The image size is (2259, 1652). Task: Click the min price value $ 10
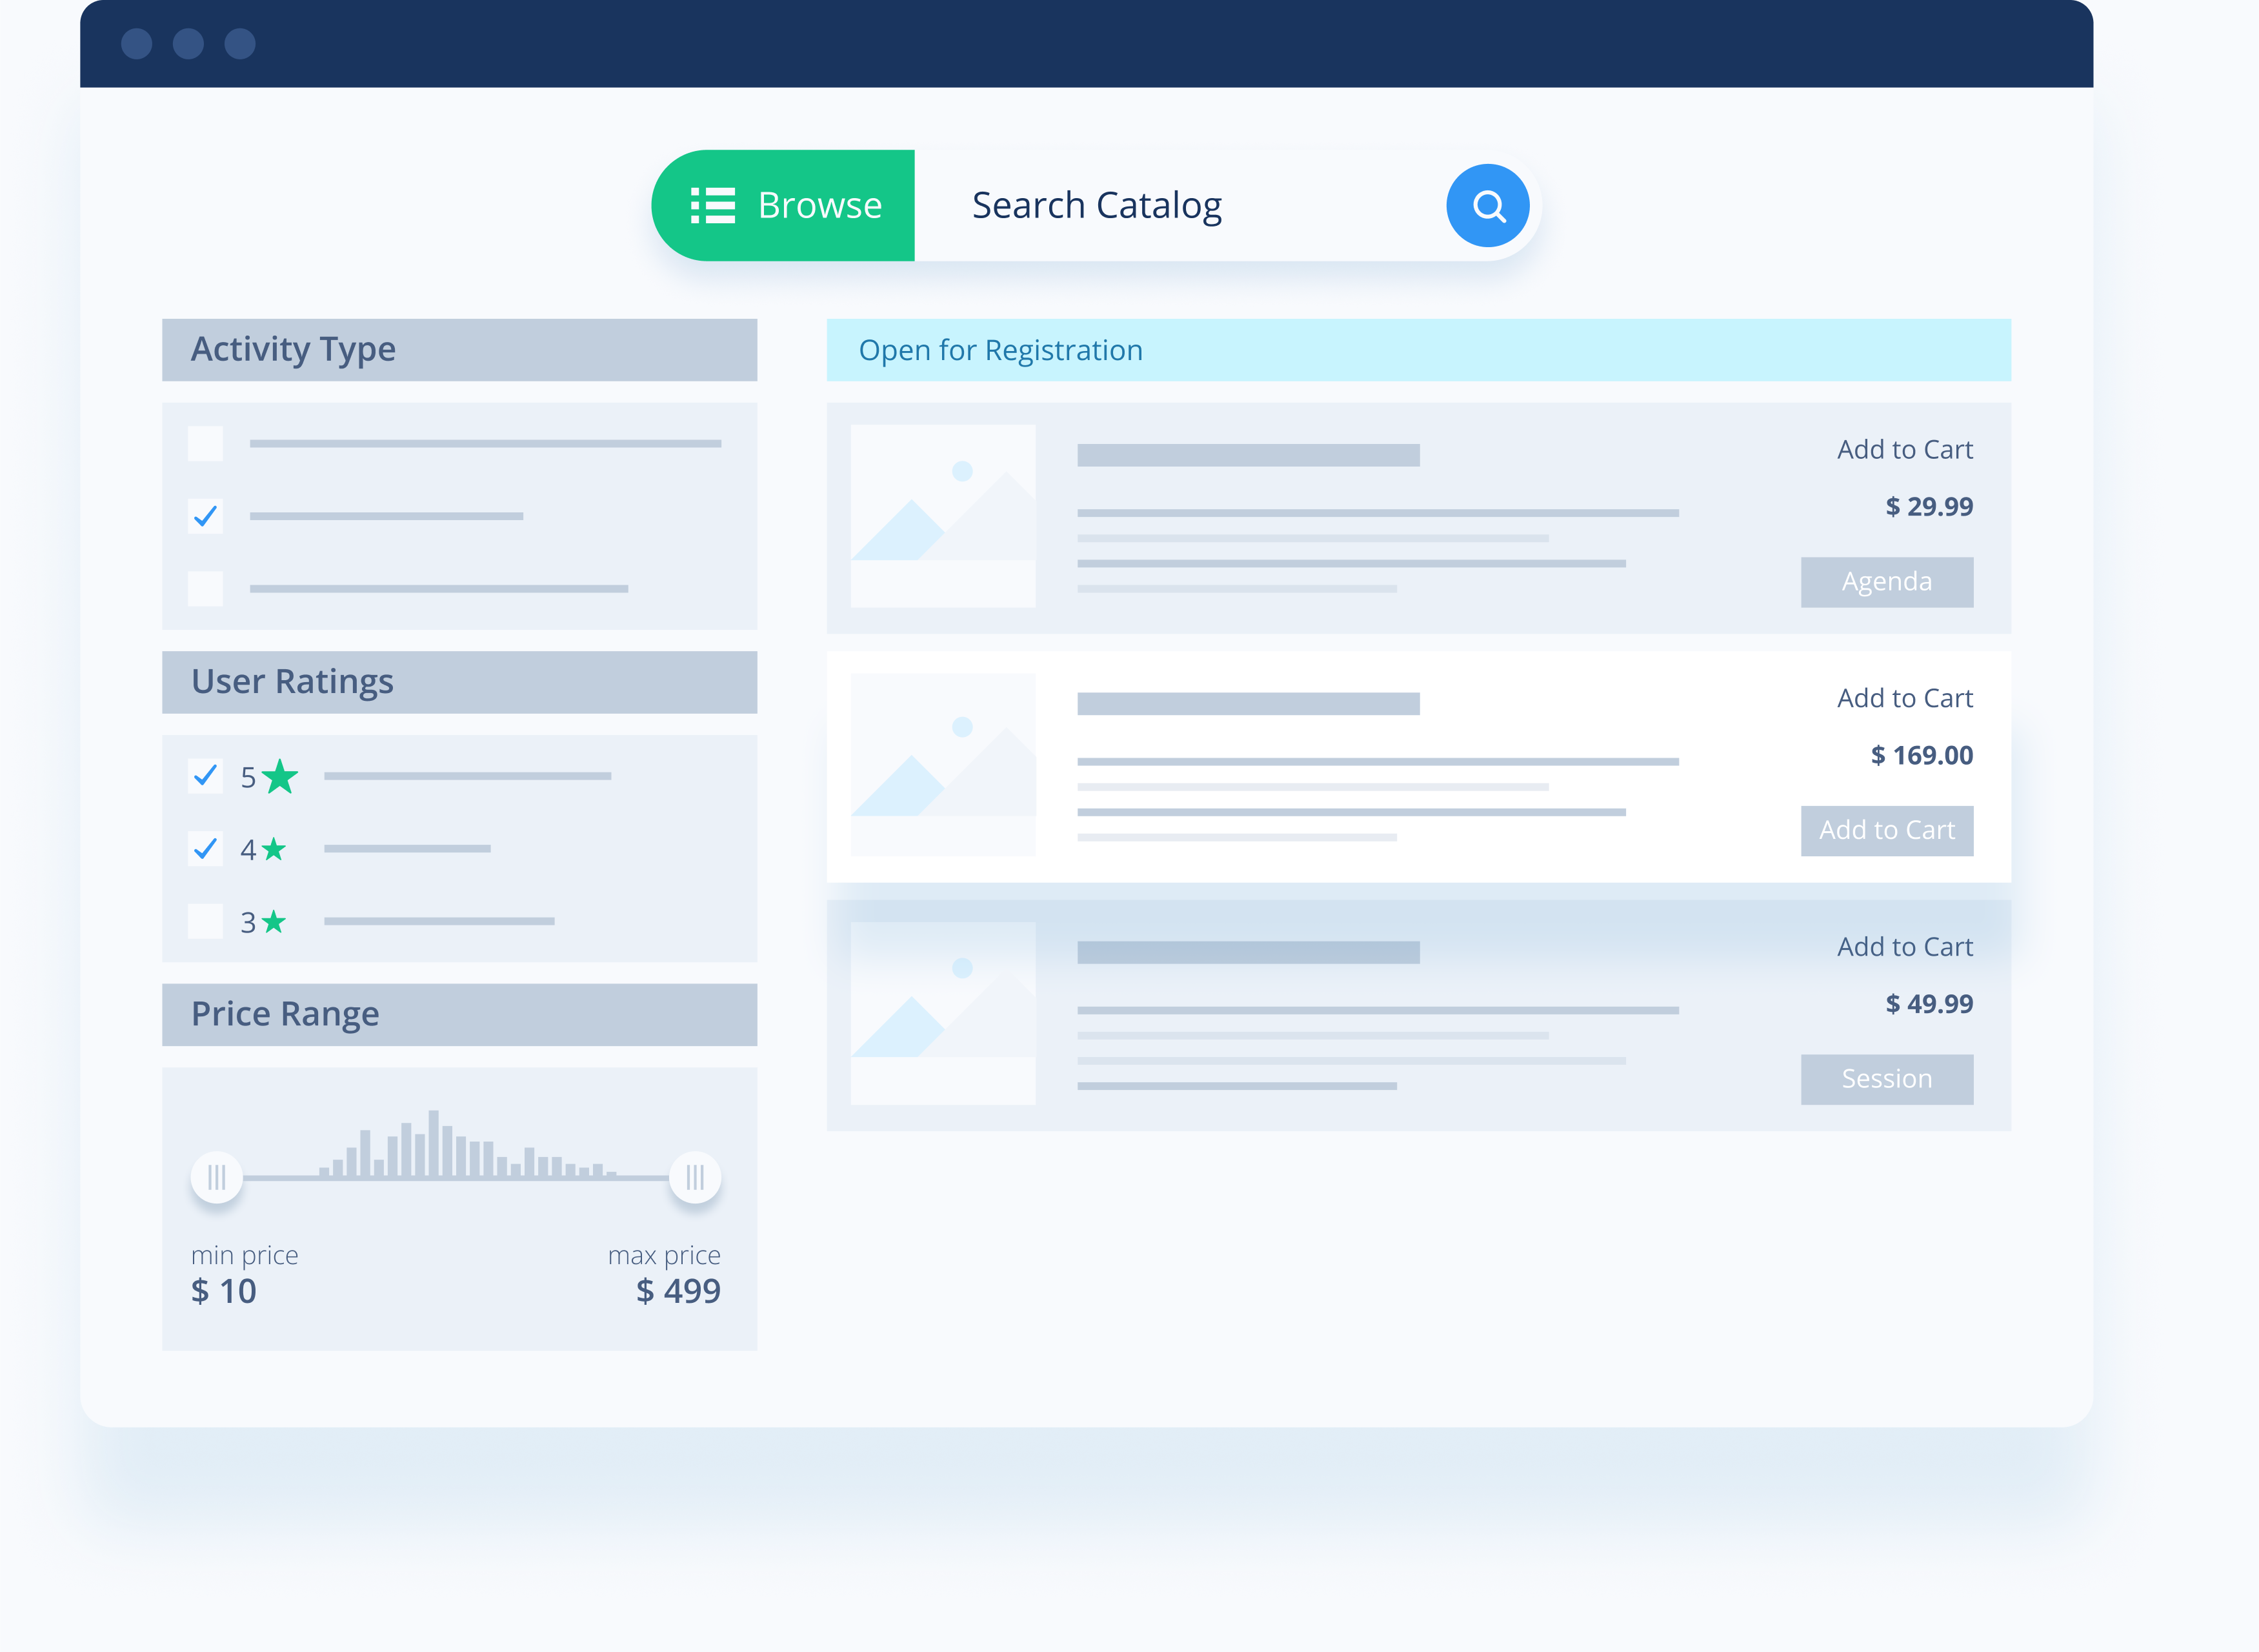tap(224, 1291)
